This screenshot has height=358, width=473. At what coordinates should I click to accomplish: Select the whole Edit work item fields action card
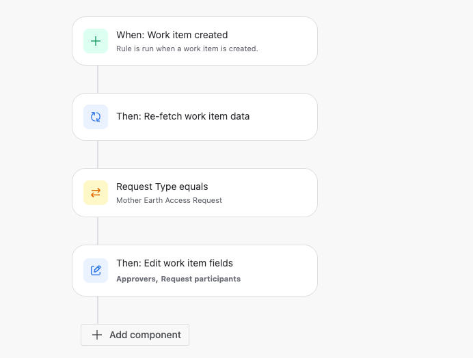(195, 271)
